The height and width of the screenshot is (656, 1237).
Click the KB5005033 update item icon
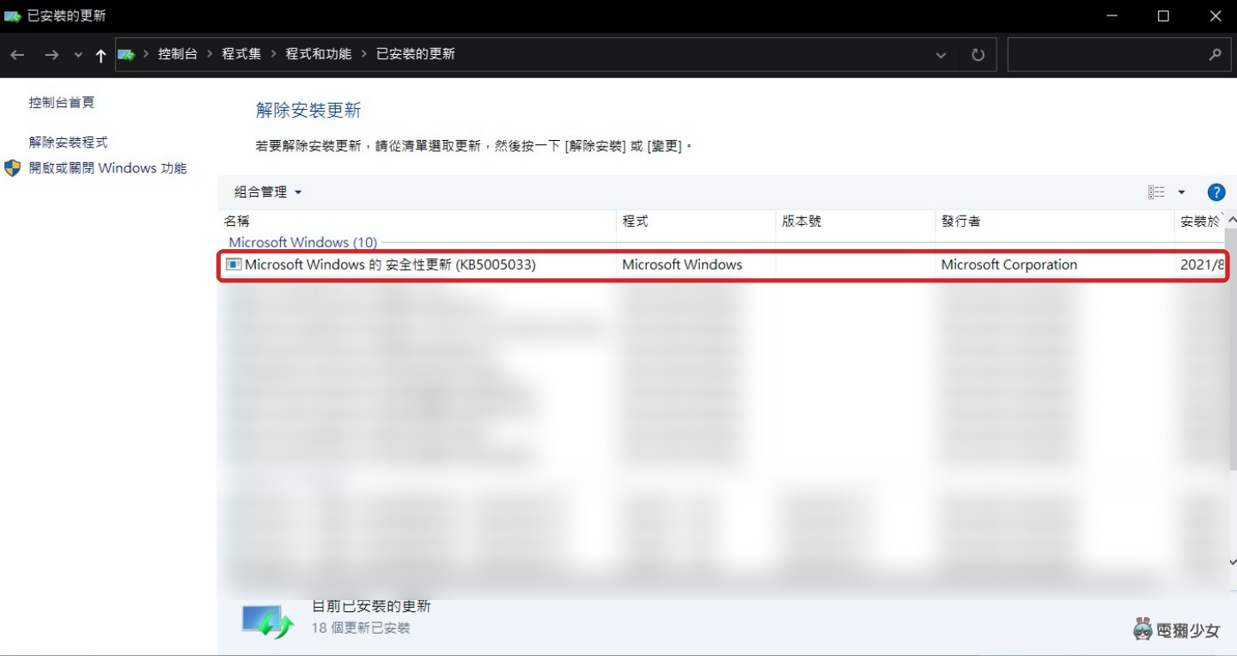click(234, 264)
